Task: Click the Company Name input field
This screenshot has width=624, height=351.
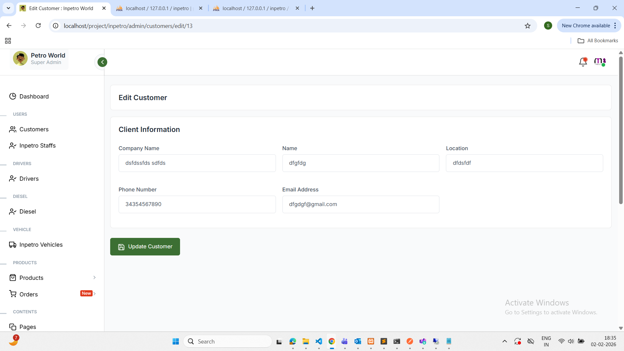Action: pos(197,163)
